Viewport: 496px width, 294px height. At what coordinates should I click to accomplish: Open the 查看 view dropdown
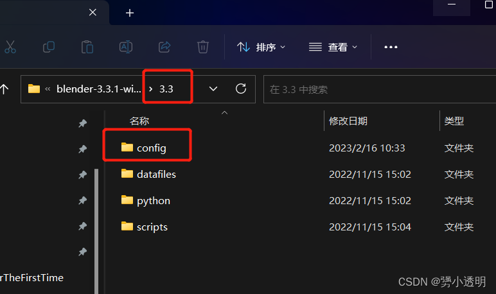(x=333, y=47)
